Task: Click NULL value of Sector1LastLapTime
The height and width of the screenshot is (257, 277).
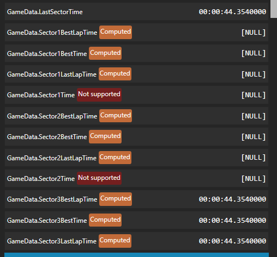Action: click(x=254, y=74)
